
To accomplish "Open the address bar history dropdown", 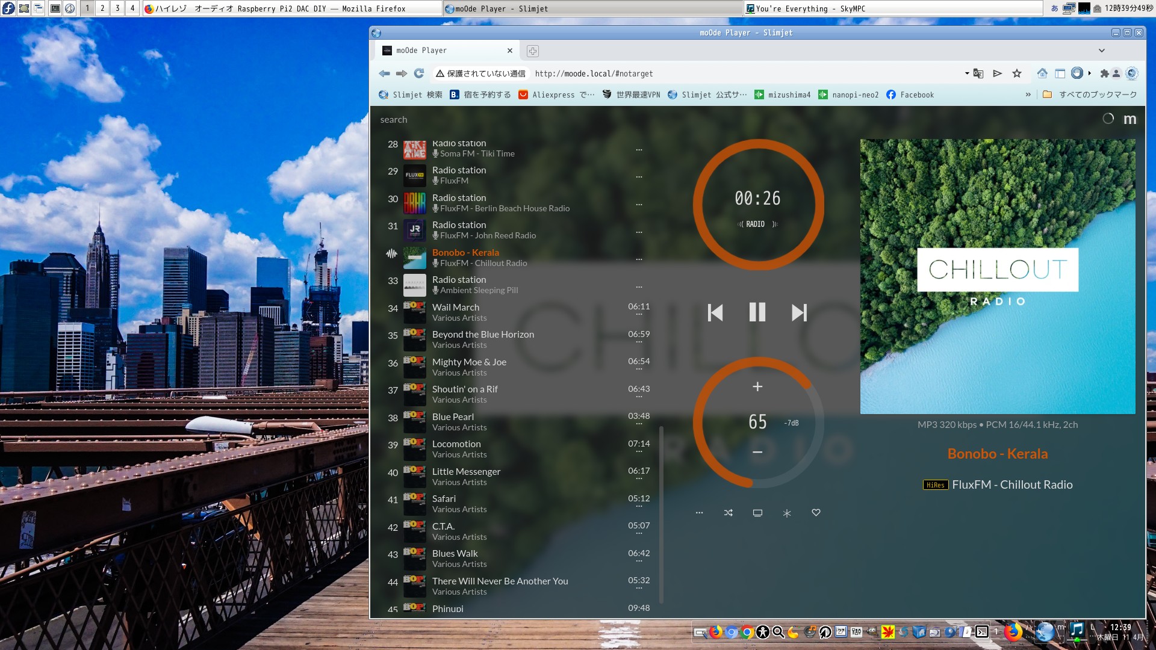I will (966, 73).
